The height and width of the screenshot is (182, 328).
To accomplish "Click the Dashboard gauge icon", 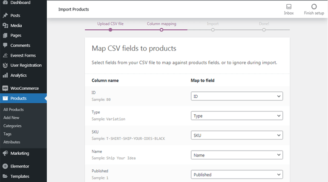I will coord(5,2).
